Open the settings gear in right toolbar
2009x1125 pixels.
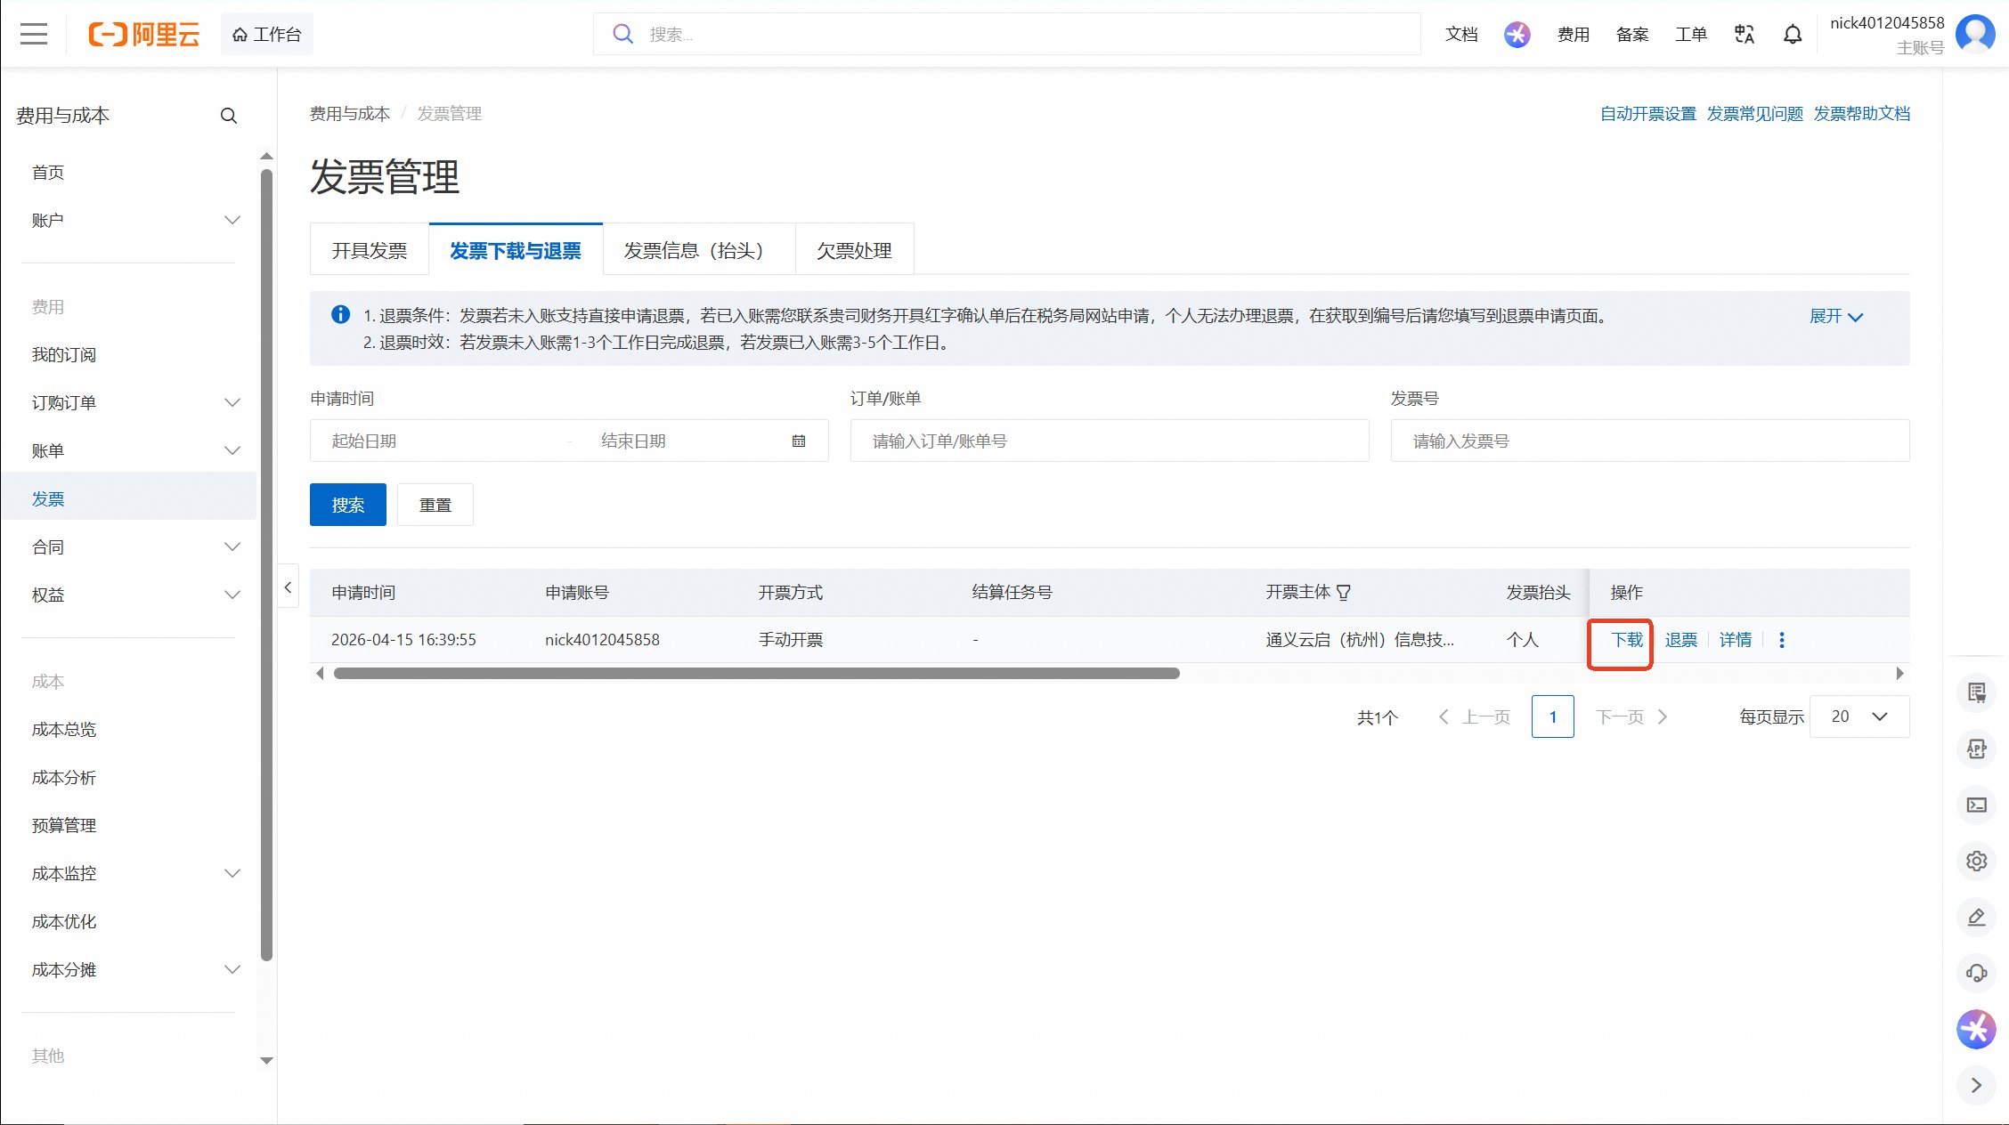1977,862
